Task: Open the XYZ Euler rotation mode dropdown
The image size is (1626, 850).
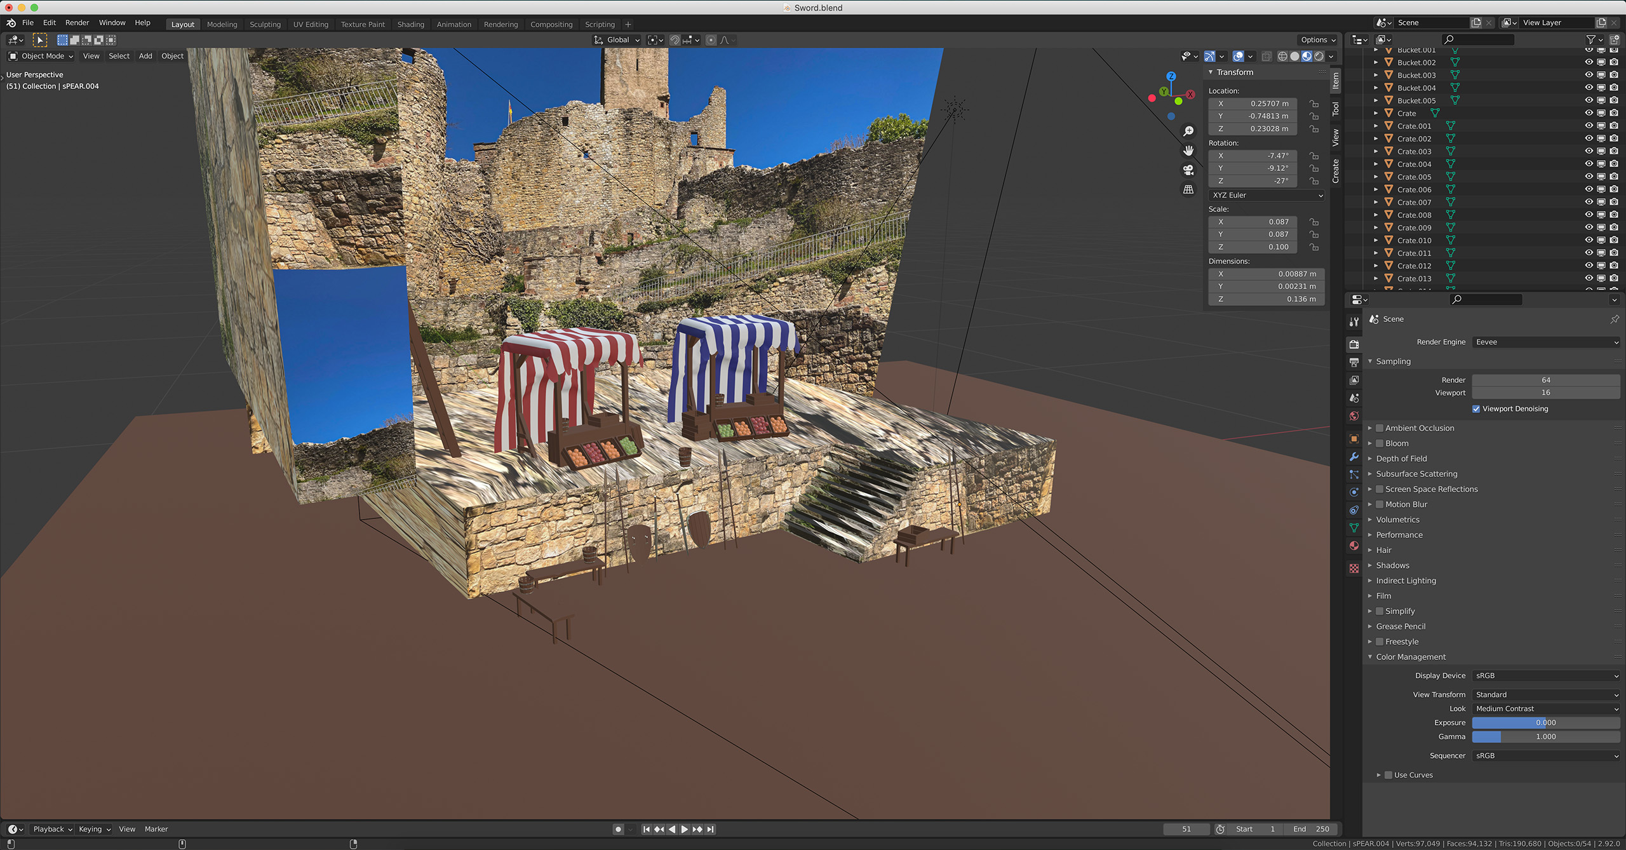Action: 1267,195
